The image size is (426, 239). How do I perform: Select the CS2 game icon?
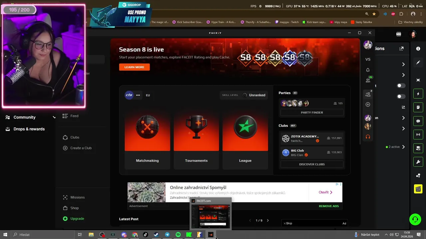point(129,95)
